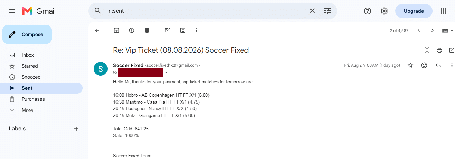Expand all messages in the conversation
Image resolution: width=455 pixels, height=159 pixels.
click(x=427, y=50)
